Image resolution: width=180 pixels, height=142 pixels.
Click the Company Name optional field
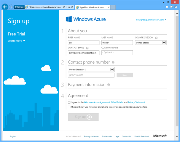(x=117, y=53)
